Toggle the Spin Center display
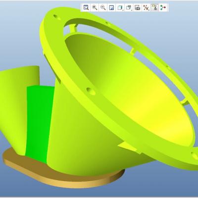198x198 pixels. [x=163, y=7]
